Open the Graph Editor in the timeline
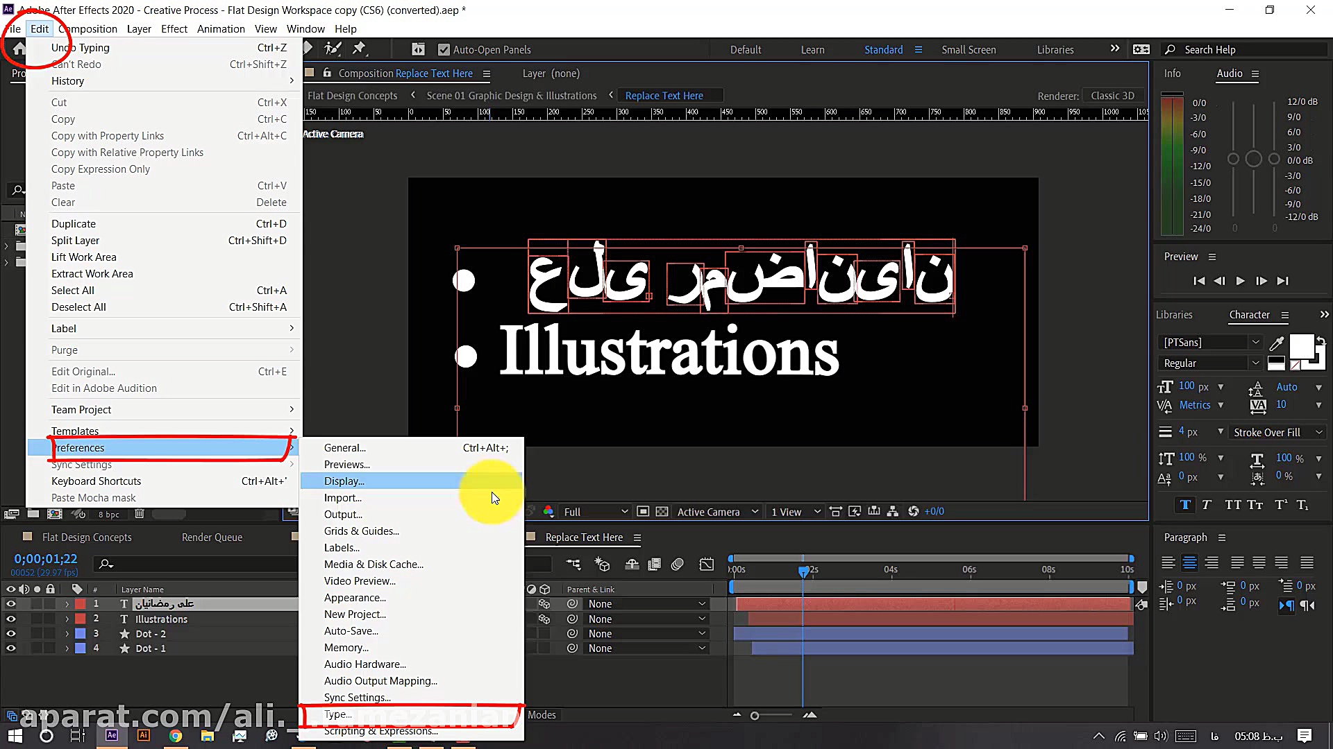Screen dimensions: 1333x749 click(707, 565)
